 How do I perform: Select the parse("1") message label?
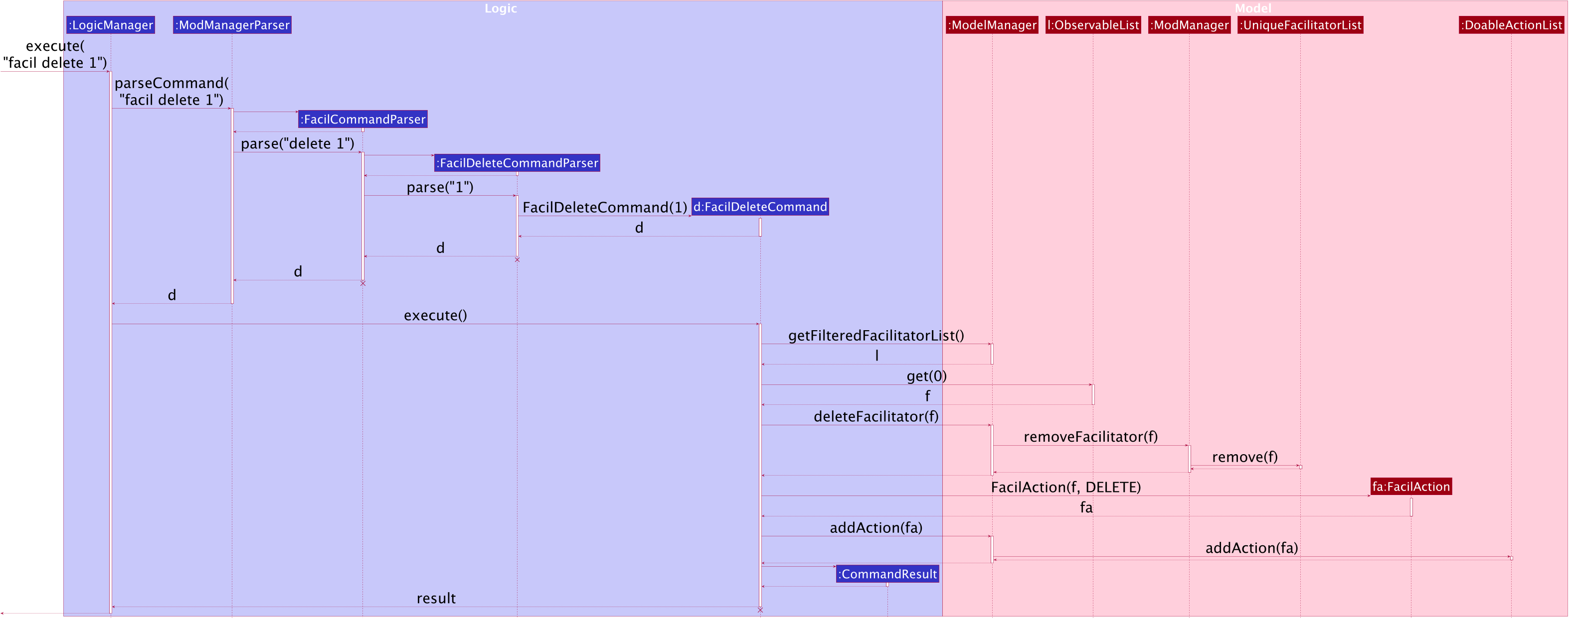point(440,187)
